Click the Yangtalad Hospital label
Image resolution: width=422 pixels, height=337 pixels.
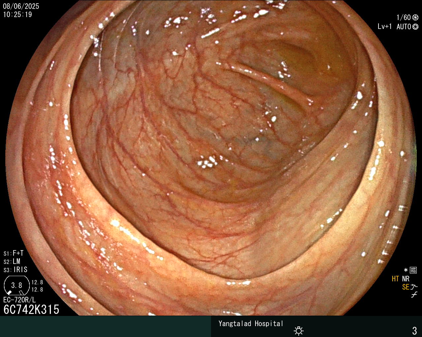point(251,324)
